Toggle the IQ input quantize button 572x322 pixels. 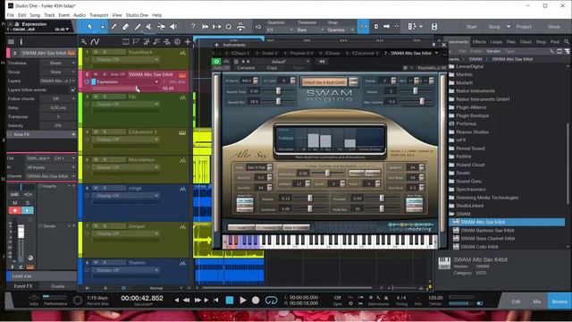(x=258, y=27)
